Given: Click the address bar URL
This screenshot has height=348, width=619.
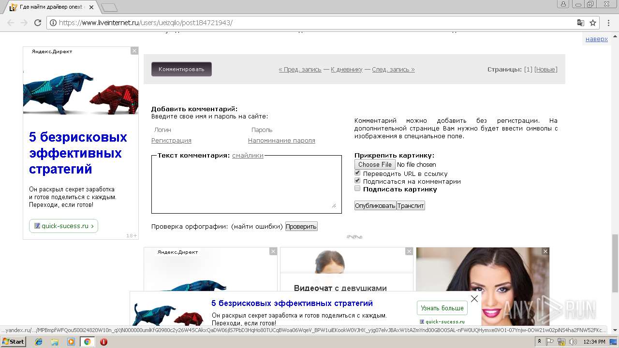Looking at the screenshot, I should (146, 23).
